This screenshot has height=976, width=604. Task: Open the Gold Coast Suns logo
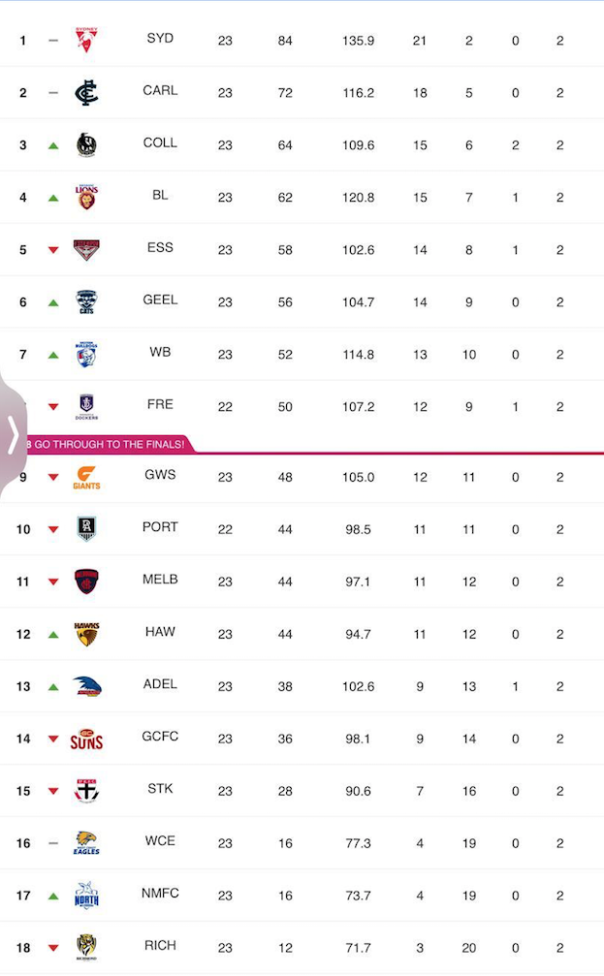tap(85, 738)
